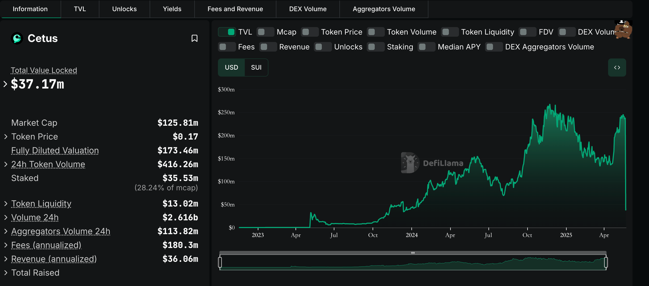Click the TVL peak on chart

[550, 105]
